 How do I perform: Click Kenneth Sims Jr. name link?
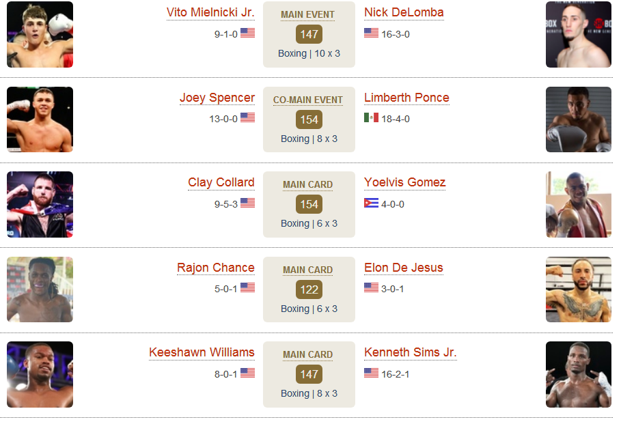pos(411,352)
